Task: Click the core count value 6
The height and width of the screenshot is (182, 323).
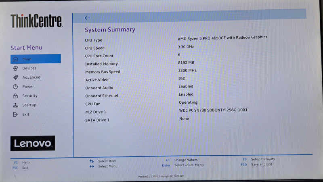Action: point(179,55)
